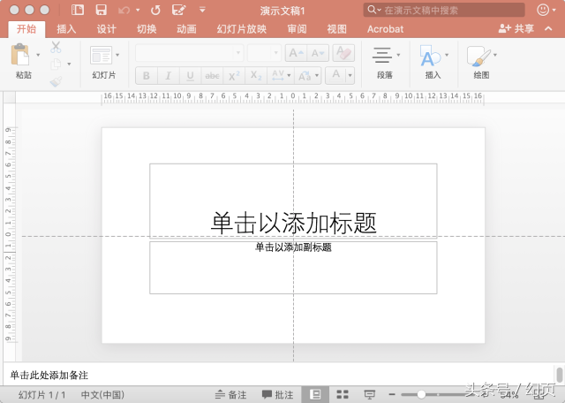565x403 pixels.
Task: Toggle Underline formatting
Action: [191, 76]
